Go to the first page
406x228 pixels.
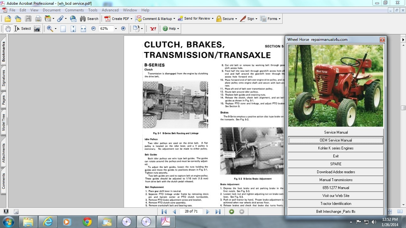(x=164, y=212)
